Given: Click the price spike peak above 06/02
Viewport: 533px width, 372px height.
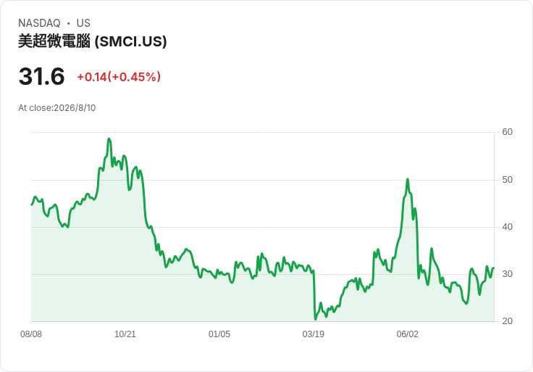Looking at the screenshot, I should 408,179.
